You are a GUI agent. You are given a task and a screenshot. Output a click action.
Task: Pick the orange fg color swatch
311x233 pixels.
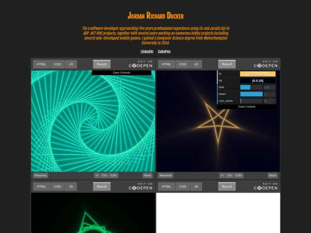[257, 74]
